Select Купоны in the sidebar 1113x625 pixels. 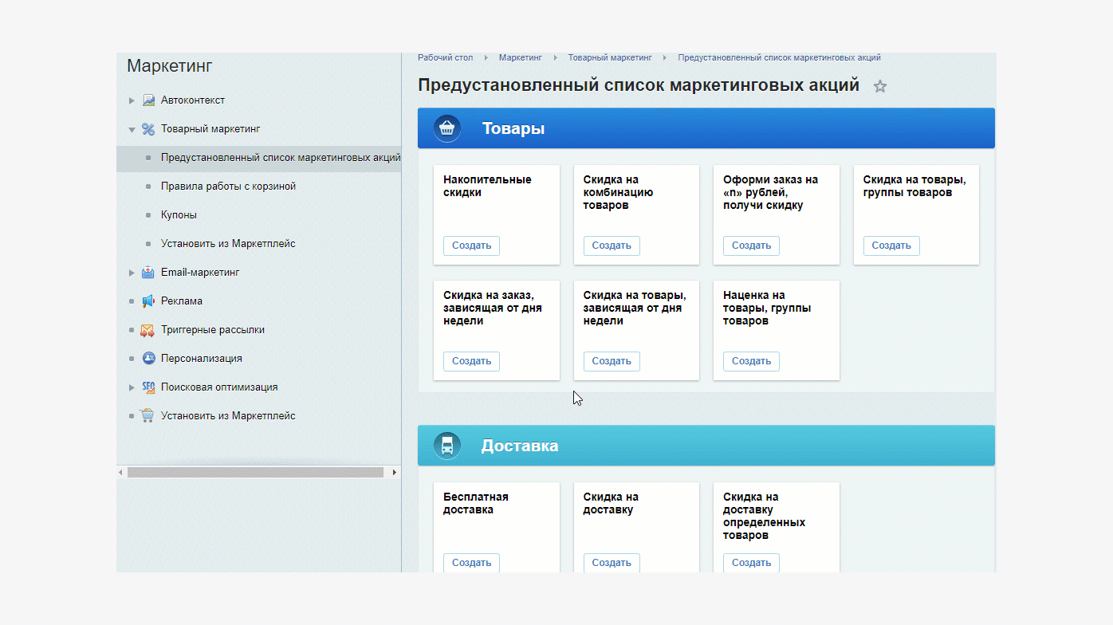179,215
